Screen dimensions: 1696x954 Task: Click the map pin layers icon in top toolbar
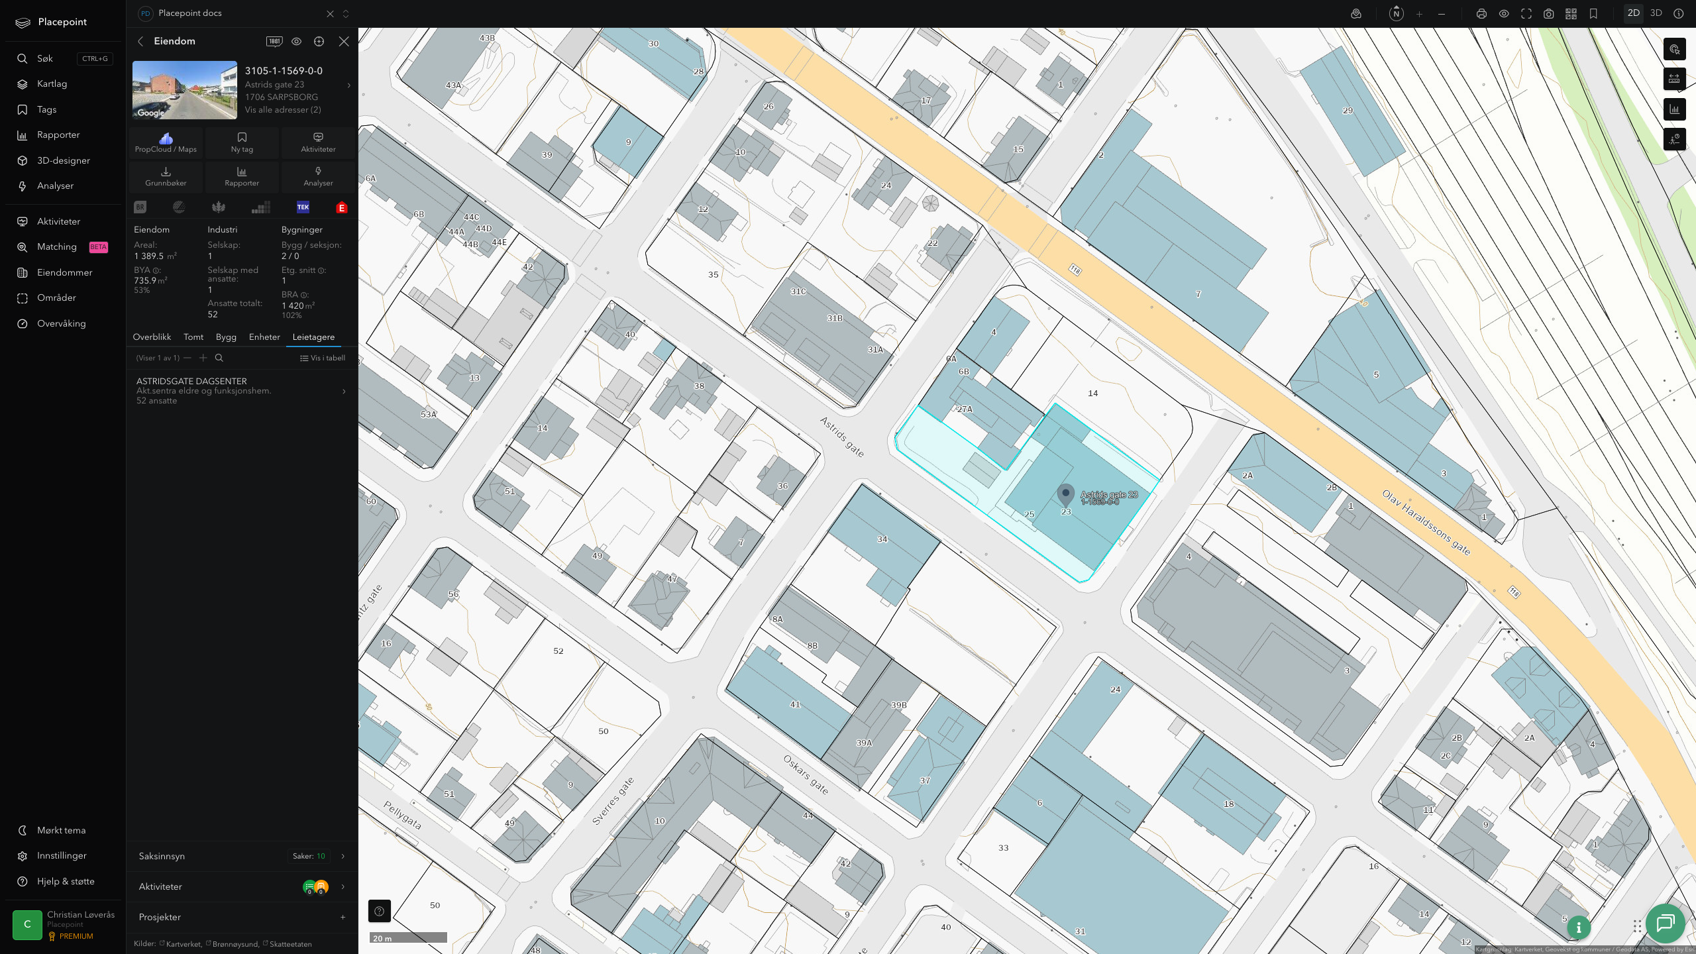click(1356, 13)
